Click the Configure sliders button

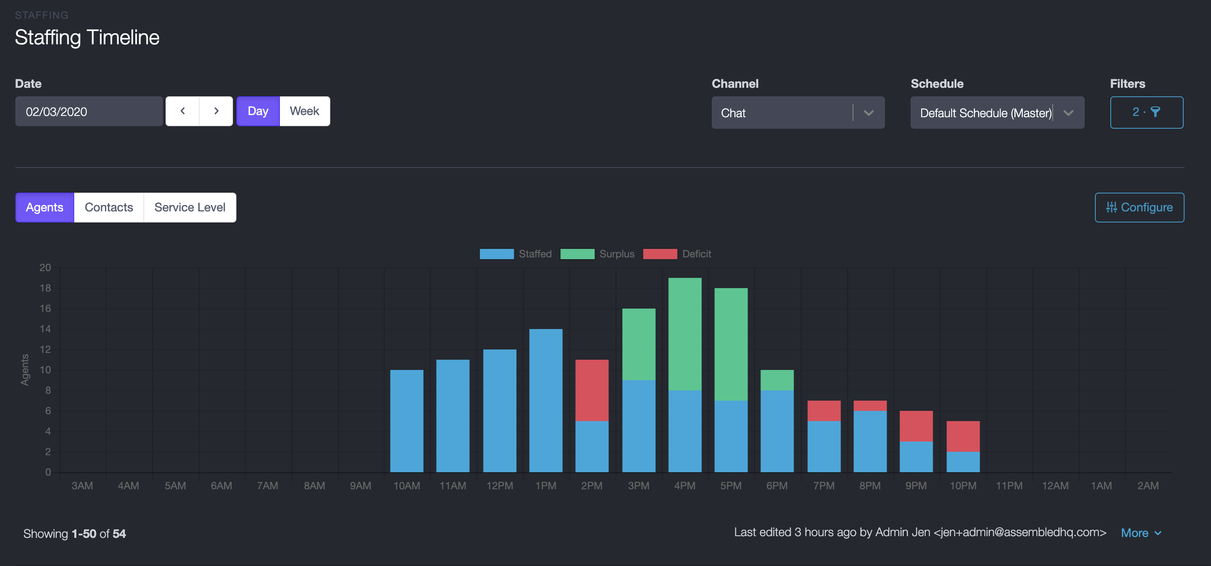pos(1139,207)
